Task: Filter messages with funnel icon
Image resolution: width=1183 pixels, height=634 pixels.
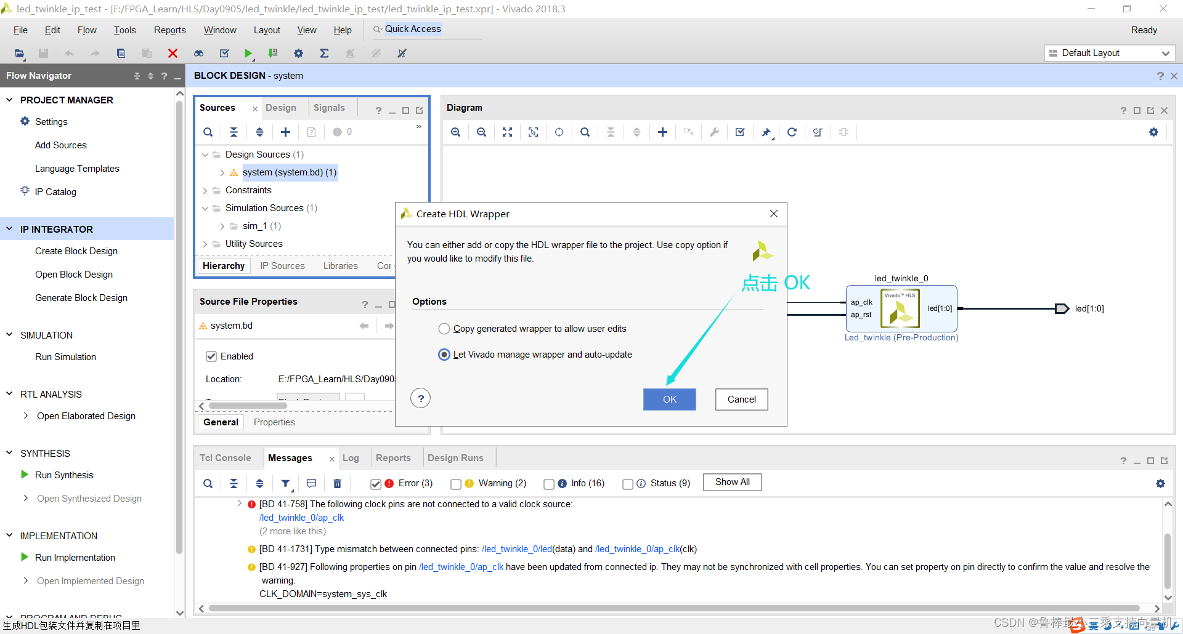Action: (x=285, y=483)
